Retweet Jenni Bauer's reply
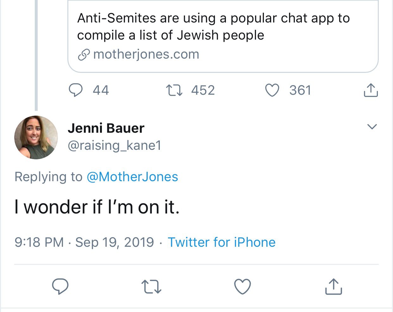This screenshot has width=393, height=312. click(151, 286)
